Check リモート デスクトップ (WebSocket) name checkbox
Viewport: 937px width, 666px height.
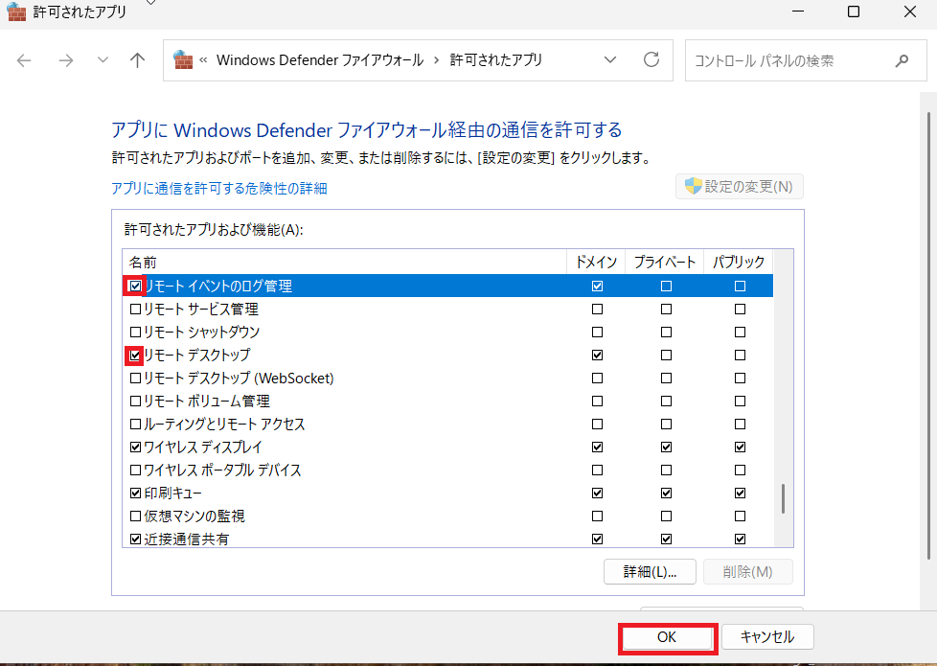136,378
